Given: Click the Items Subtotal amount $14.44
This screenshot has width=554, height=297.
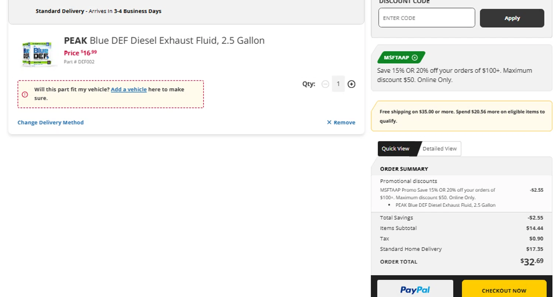Looking at the screenshot, I should pos(534,228).
